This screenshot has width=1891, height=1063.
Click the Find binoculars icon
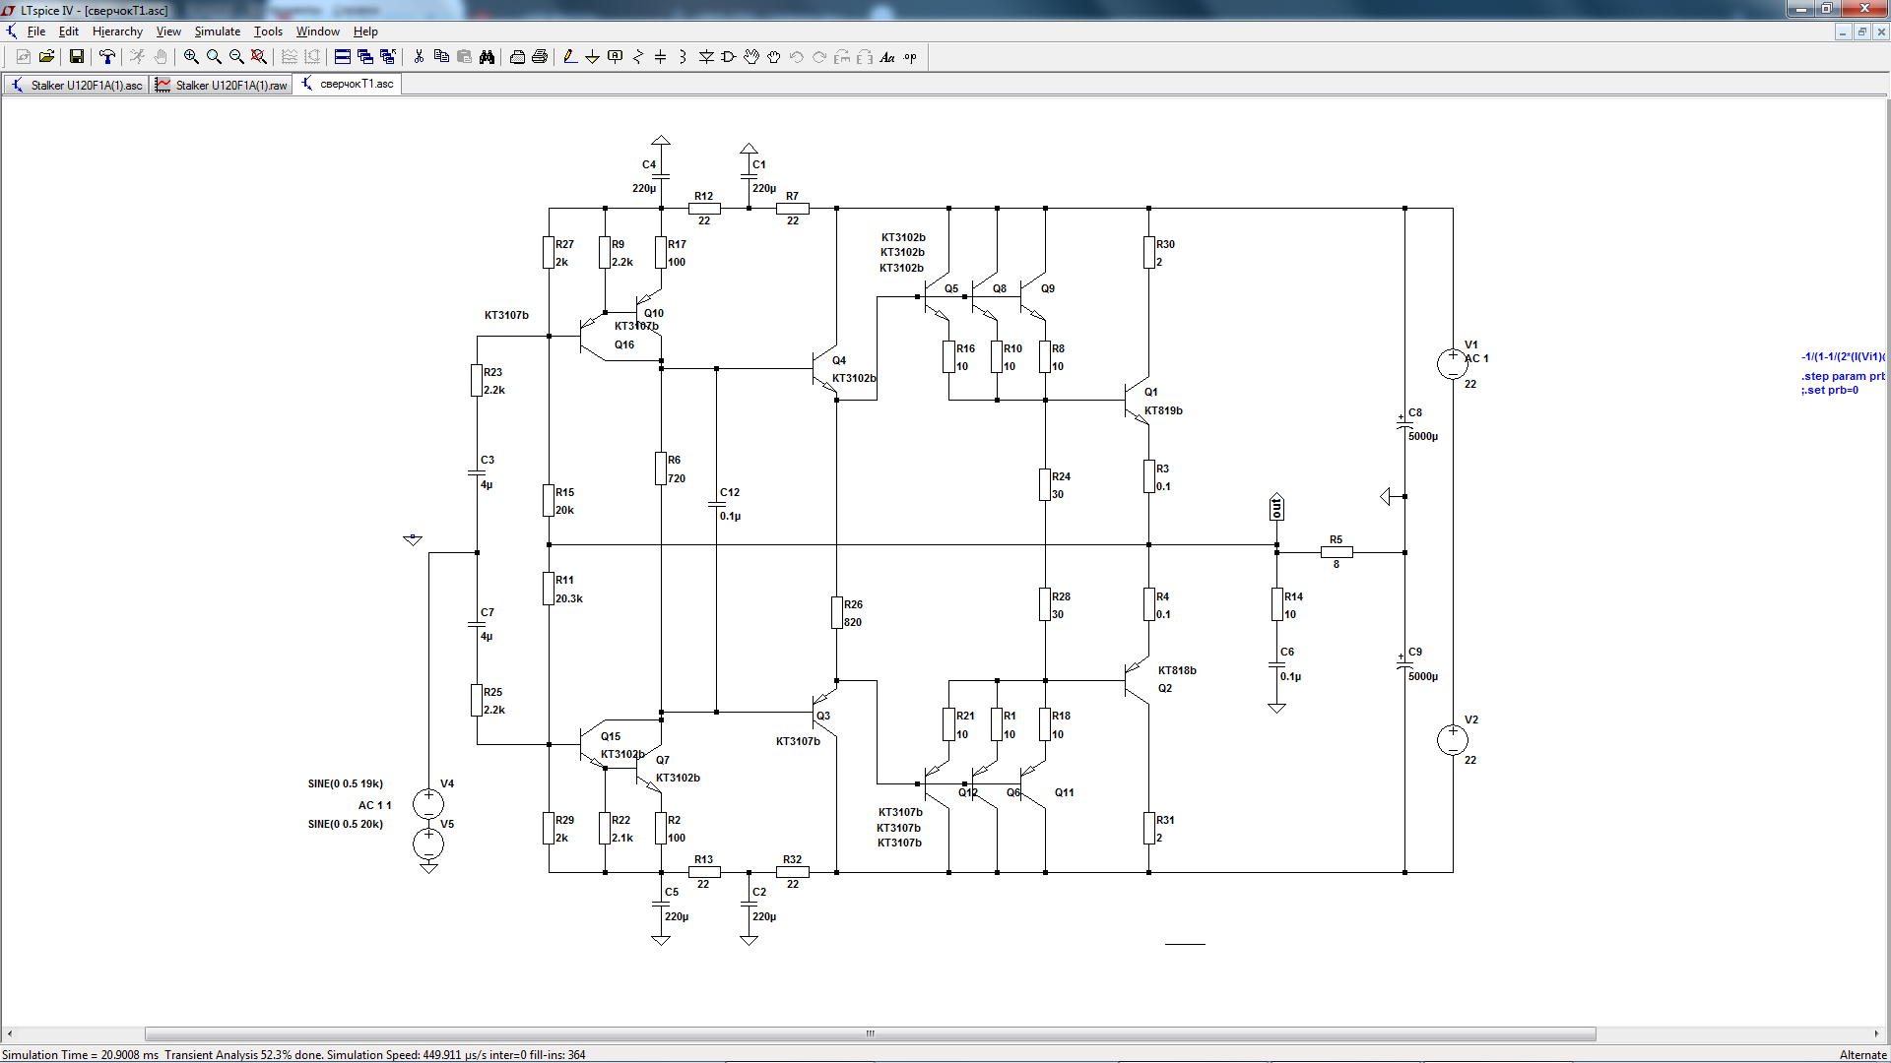point(487,57)
